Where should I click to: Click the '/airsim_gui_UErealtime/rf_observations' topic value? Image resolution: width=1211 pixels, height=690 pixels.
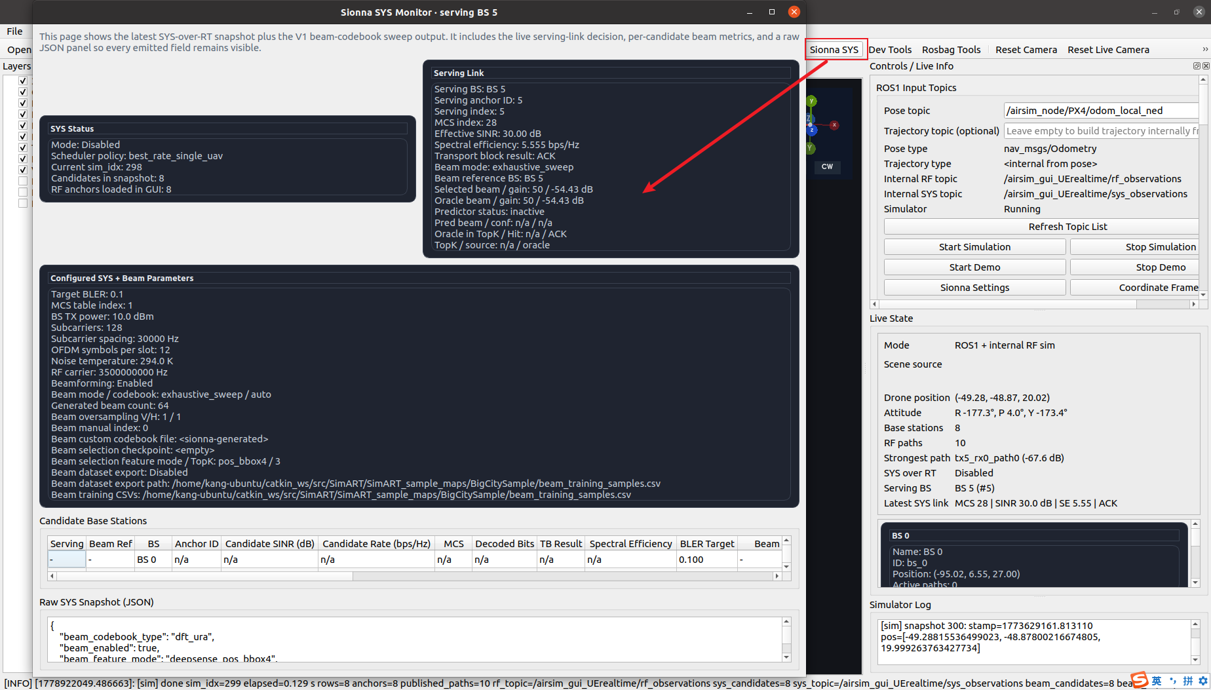[1092, 179]
